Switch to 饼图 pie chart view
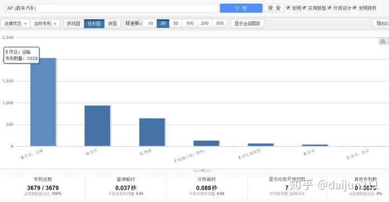 pyautogui.click(x=112, y=24)
